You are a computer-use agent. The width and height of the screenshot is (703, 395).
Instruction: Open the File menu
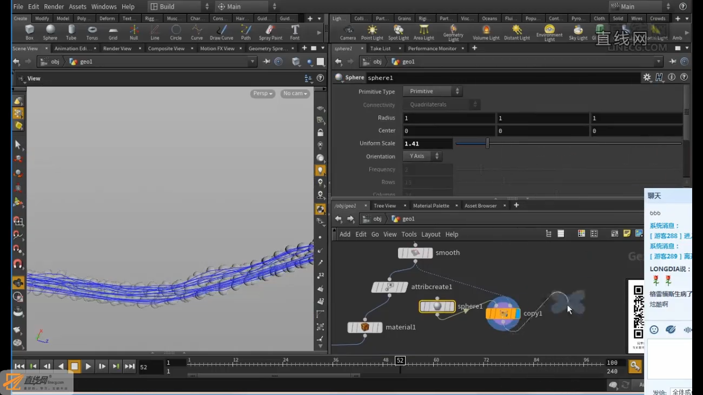coord(18,6)
